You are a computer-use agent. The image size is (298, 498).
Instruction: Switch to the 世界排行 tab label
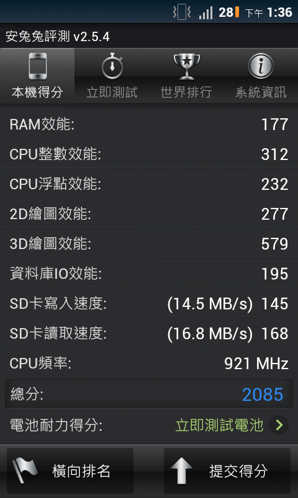[186, 92]
